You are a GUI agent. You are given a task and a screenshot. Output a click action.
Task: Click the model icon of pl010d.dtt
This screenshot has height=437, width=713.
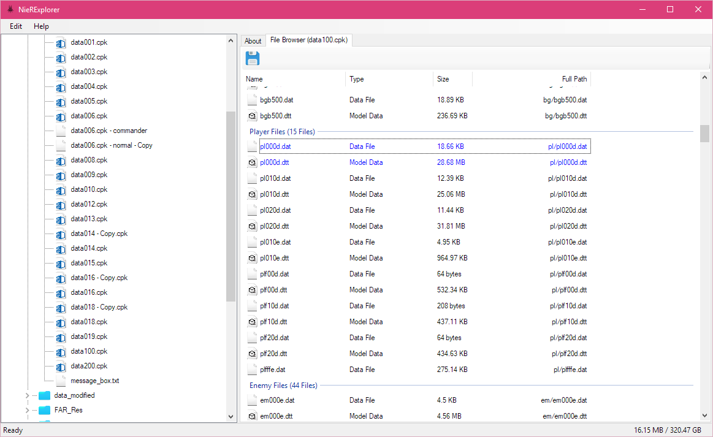tap(252, 194)
